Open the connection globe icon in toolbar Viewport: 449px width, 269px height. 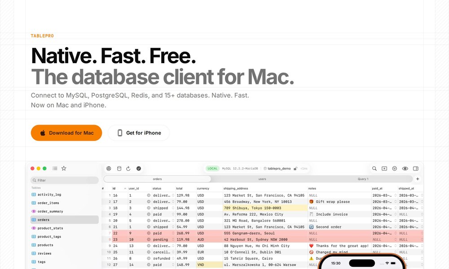(109, 169)
